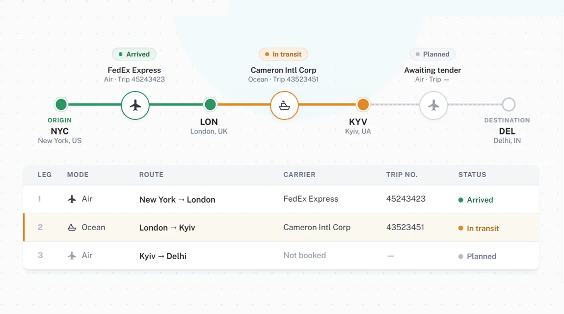Click the Air · Trip 45243423 subtitle
The width and height of the screenshot is (564, 314).
tap(134, 79)
